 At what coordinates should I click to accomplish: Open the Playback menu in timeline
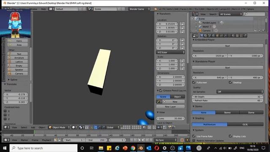[46, 140]
